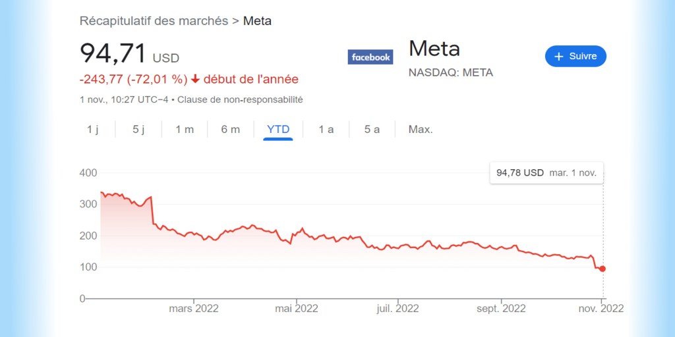Screen dimensions: 675x337
Task: Click the Facebook logo icon
Action: click(370, 57)
